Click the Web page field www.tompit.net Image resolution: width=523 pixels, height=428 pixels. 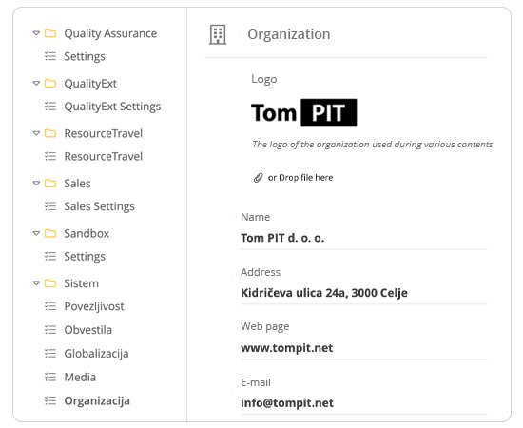point(364,348)
